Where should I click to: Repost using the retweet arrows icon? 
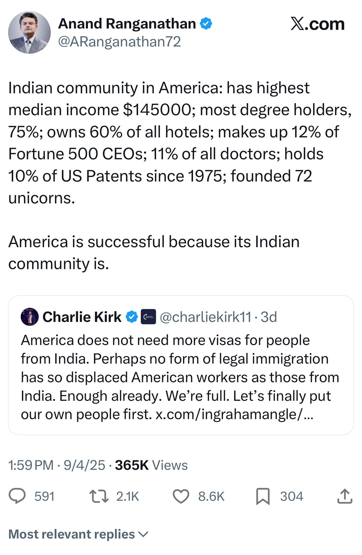pos(99,496)
